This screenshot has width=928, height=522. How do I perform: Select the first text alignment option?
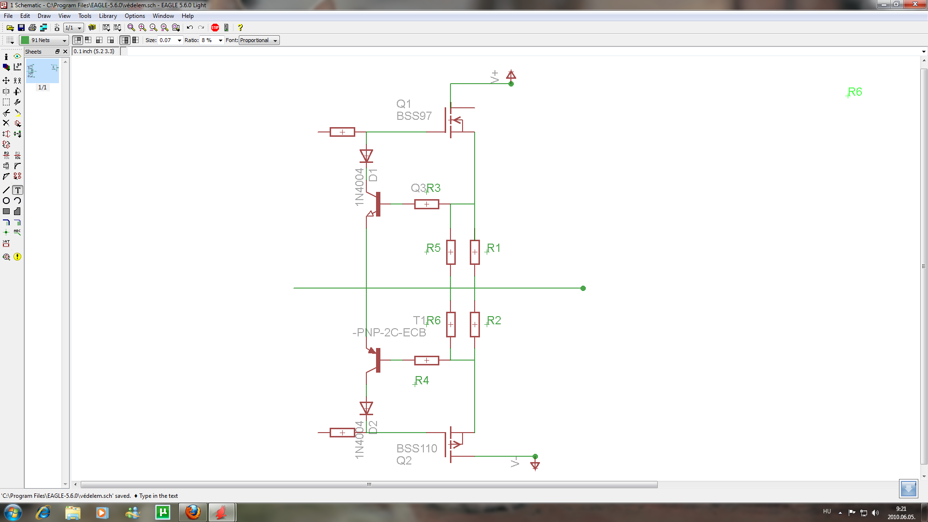pos(77,40)
